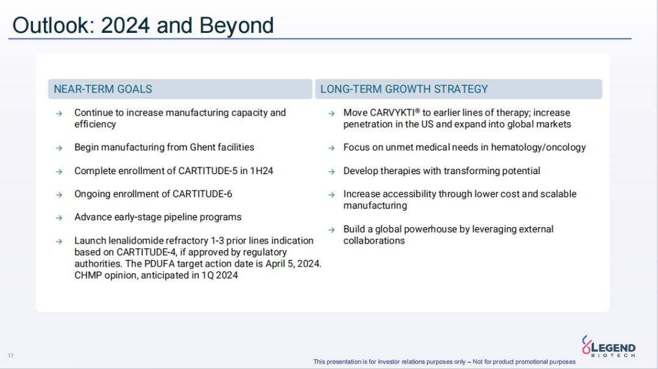Click 'Advance early-stage pipeline programs' text
This screenshot has width=658, height=369.
158,217
